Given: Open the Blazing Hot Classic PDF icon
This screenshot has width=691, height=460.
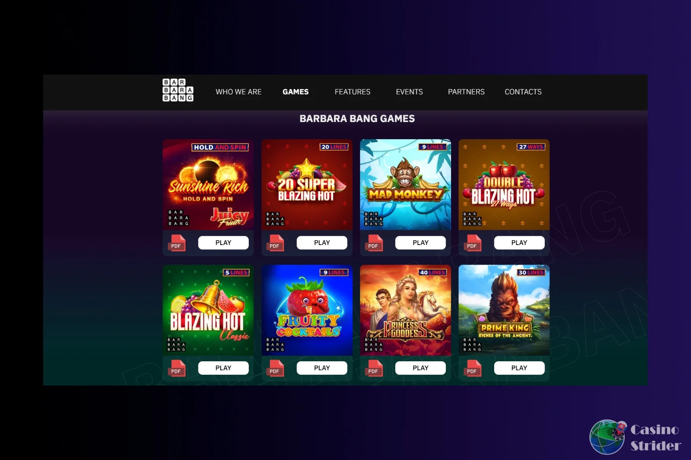Looking at the screenshot, I should click(176, 368).
